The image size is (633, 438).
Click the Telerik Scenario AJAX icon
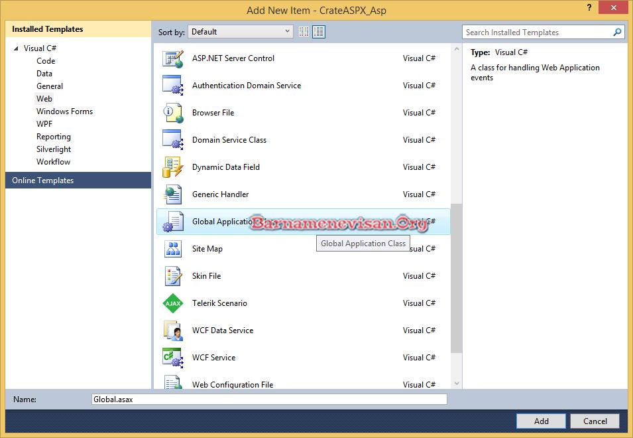[x=172, y=303]
